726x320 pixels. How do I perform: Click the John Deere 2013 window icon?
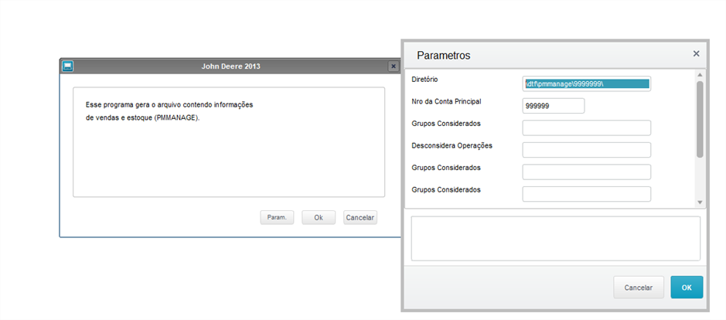pos(67,66)
